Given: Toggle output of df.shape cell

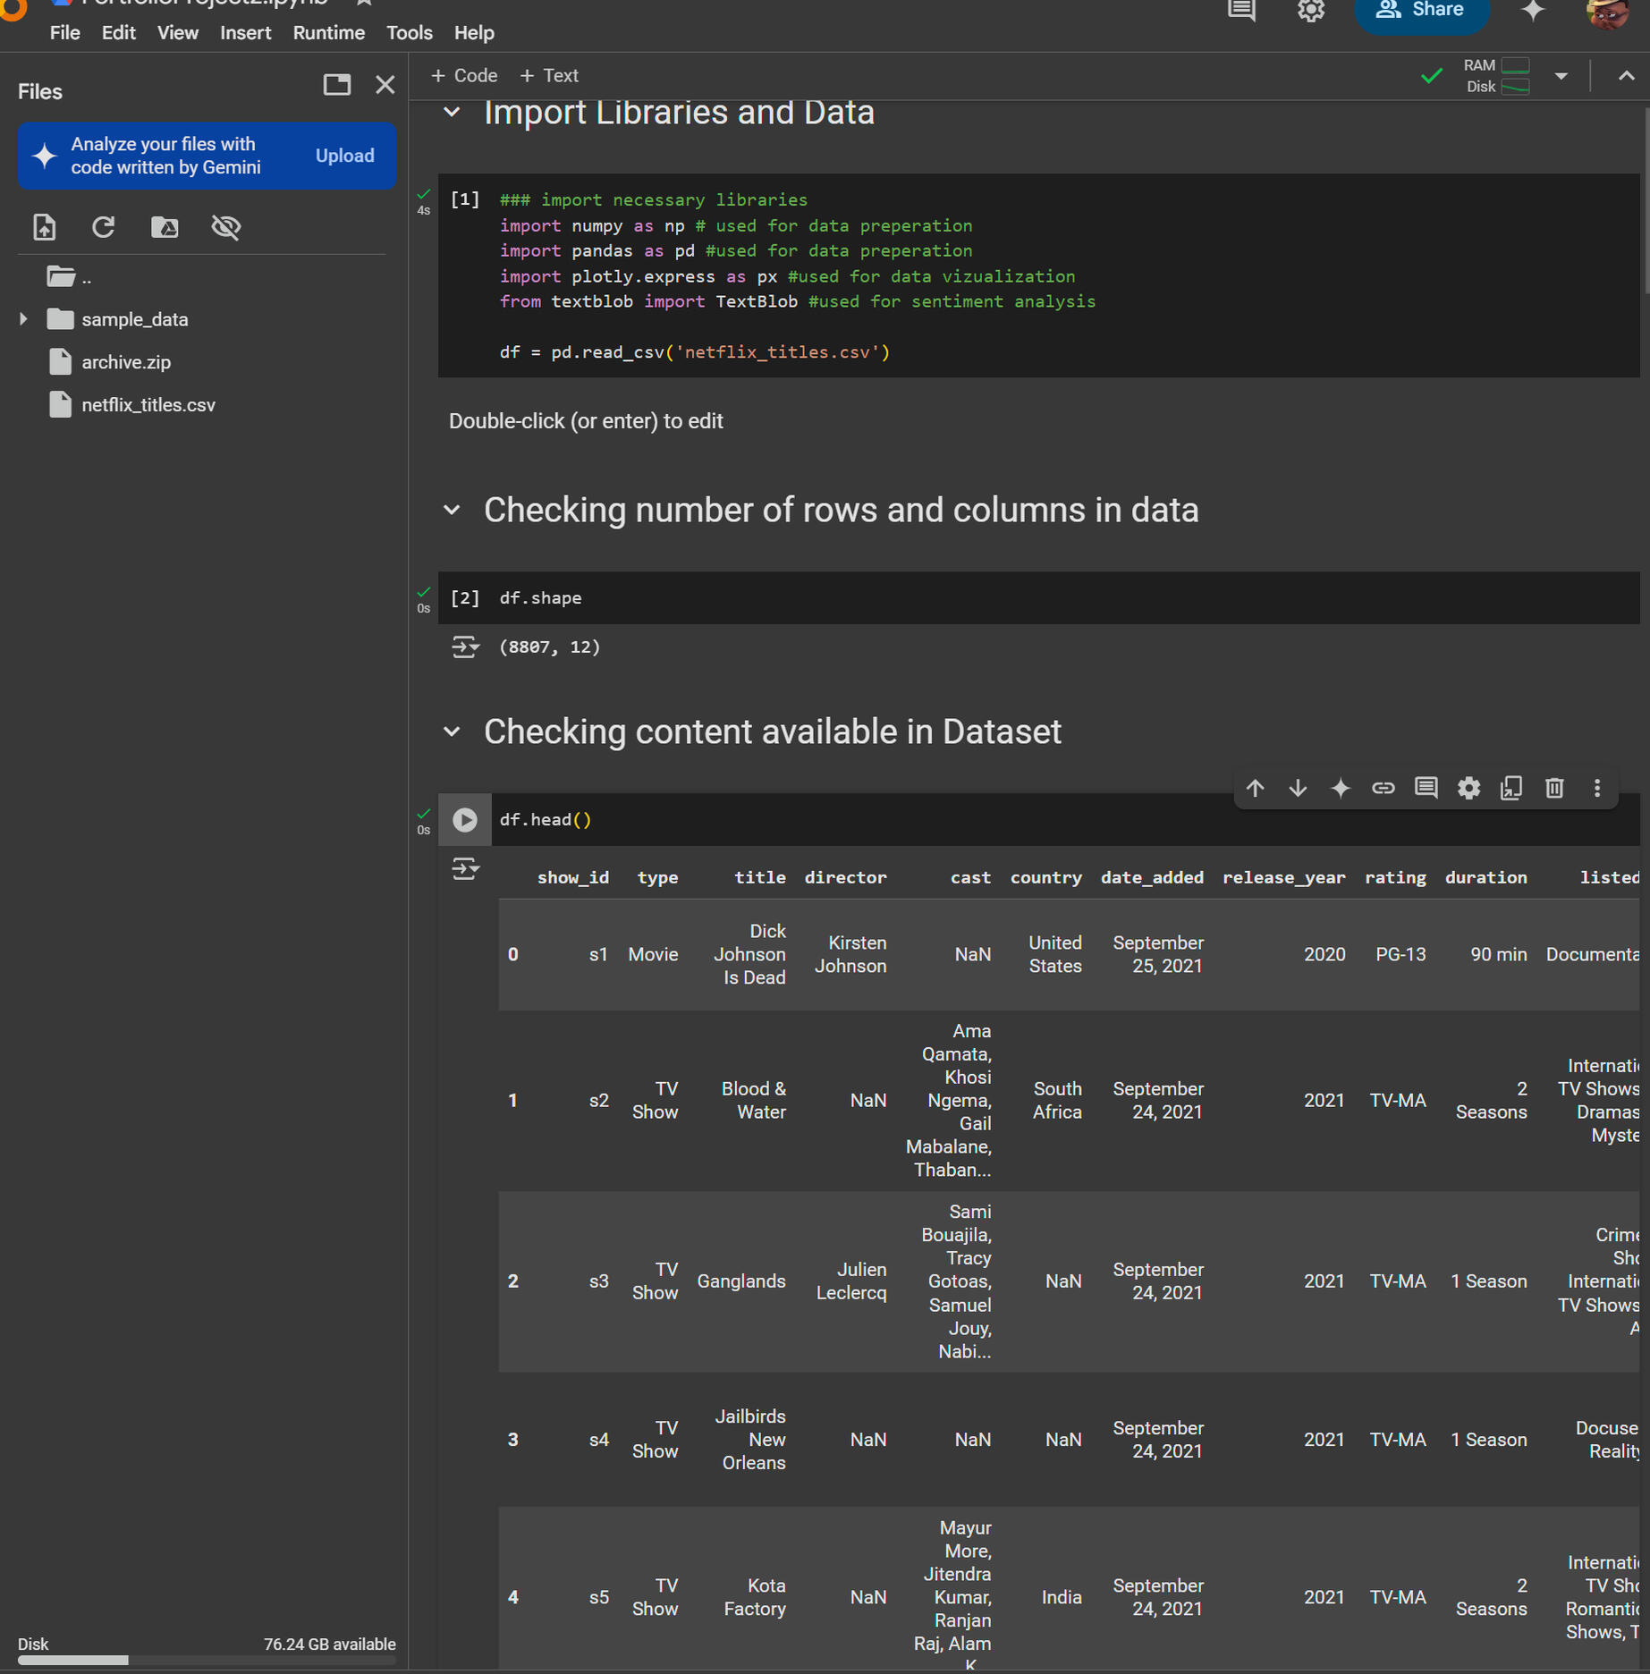Looking at the screenshot, I should point(465,647).
